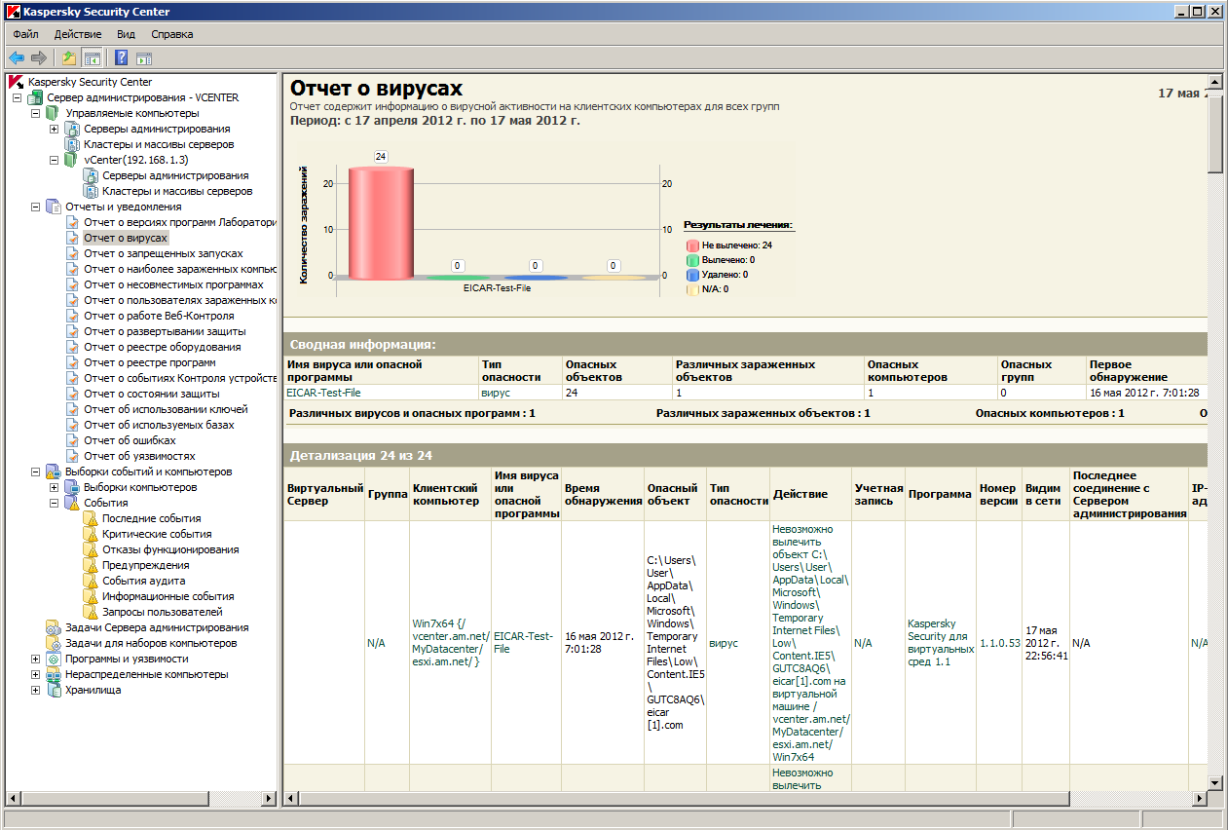Open the Справка menu
Viewport: 1228px width, 830px height.
pos(171,34)
